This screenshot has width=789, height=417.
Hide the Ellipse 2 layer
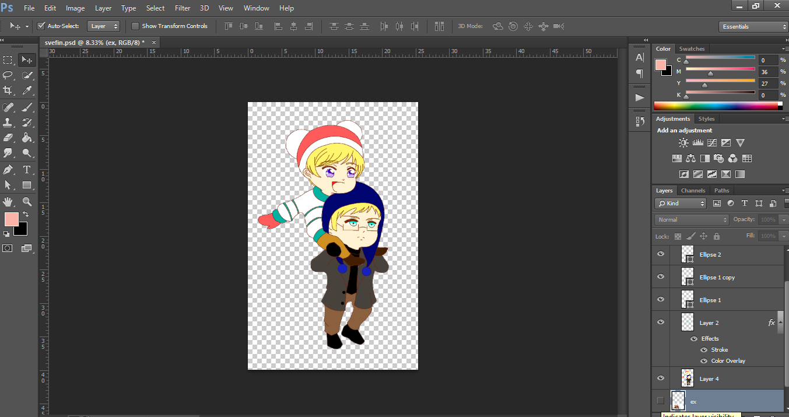click(x=661, y=254)
